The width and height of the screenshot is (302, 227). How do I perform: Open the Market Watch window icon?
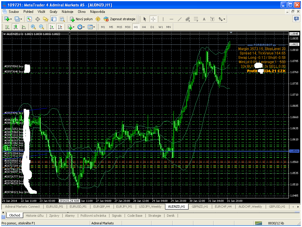[29, 19]
